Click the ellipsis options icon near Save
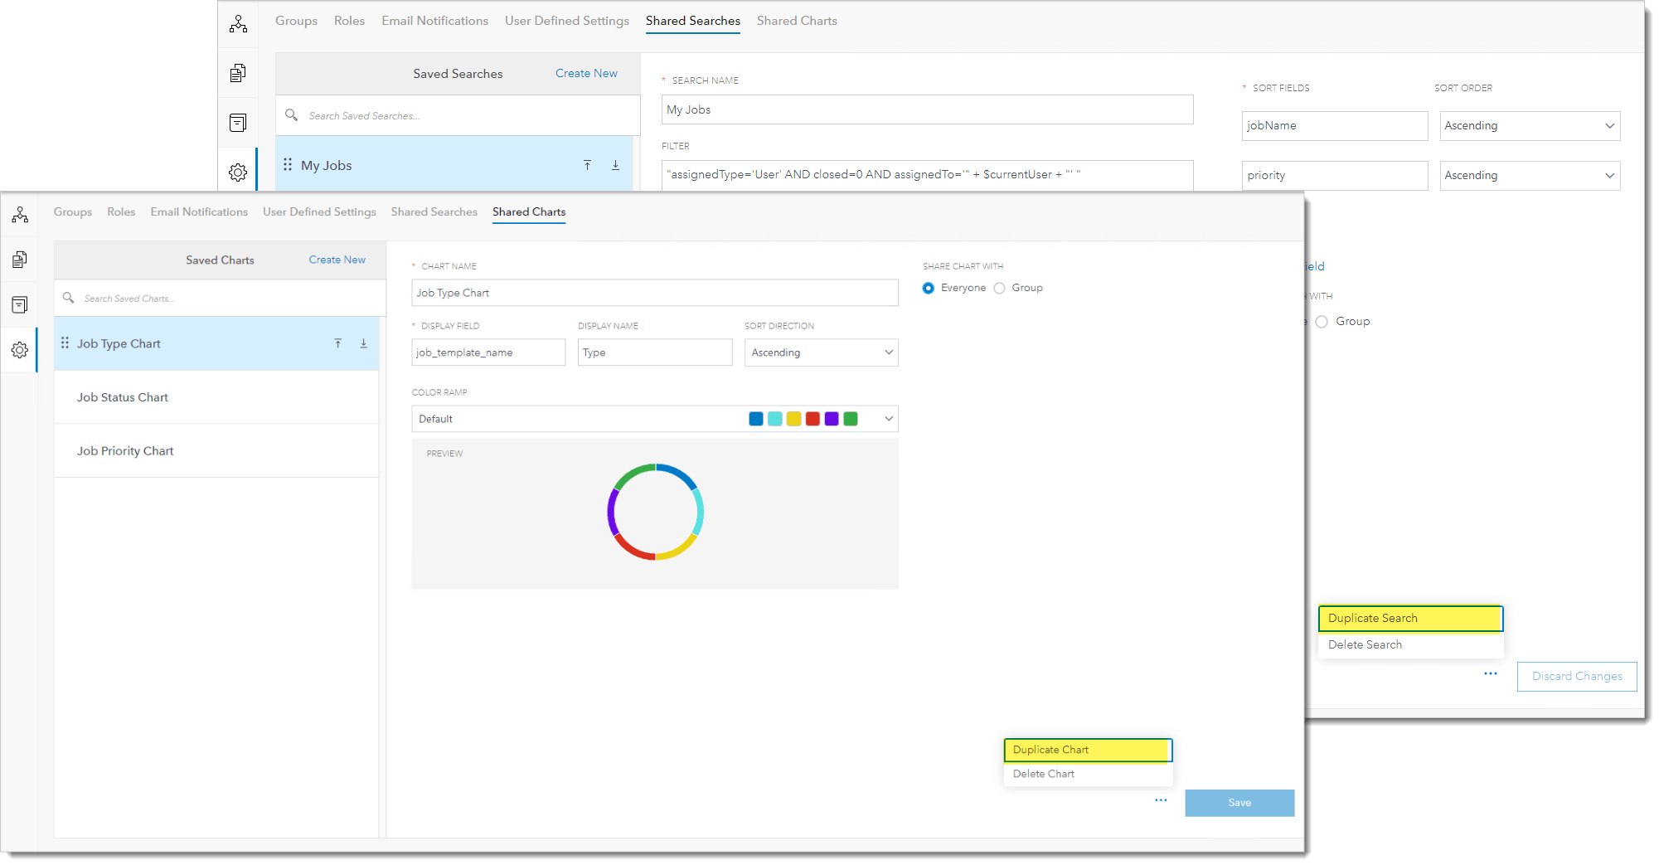The width and height of the screenshot is (1659, 865). click(x=1160, y=800)
